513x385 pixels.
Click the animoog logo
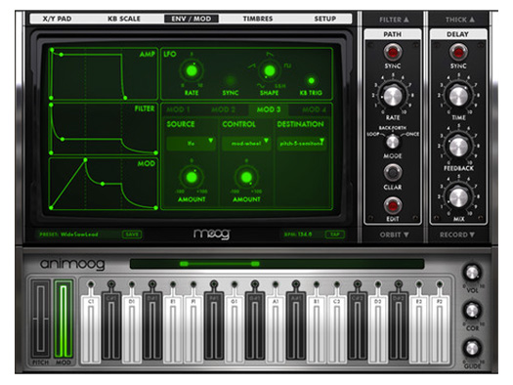click(72, 264)
